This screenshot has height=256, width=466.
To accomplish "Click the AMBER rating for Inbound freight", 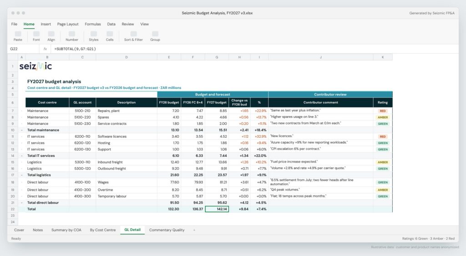I will 382,162.
